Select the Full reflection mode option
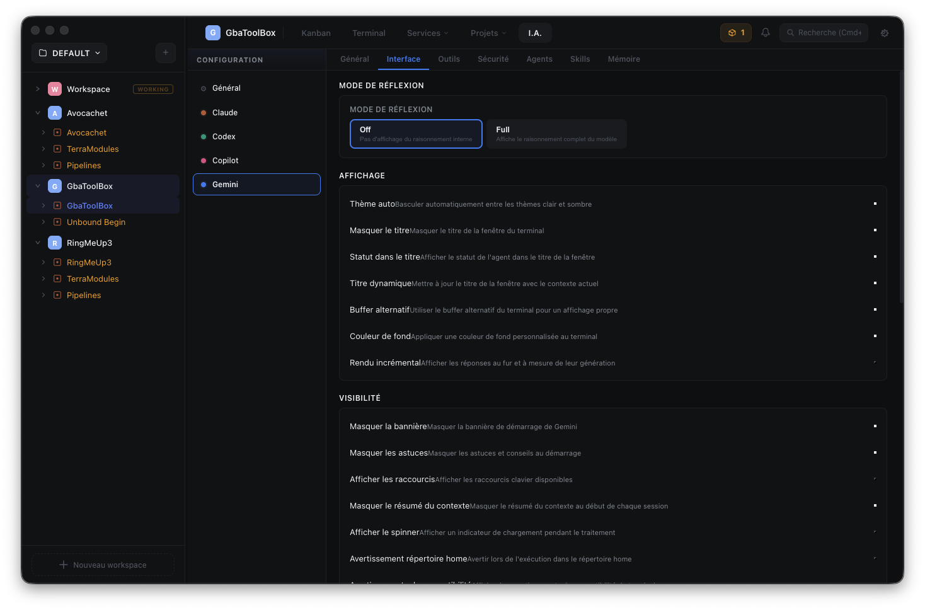The image size is (925, 610). pos(556,134)
